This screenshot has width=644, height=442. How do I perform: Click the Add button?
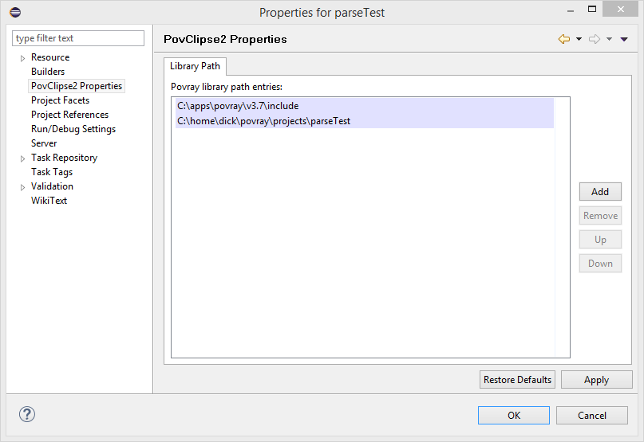[600, 191]
